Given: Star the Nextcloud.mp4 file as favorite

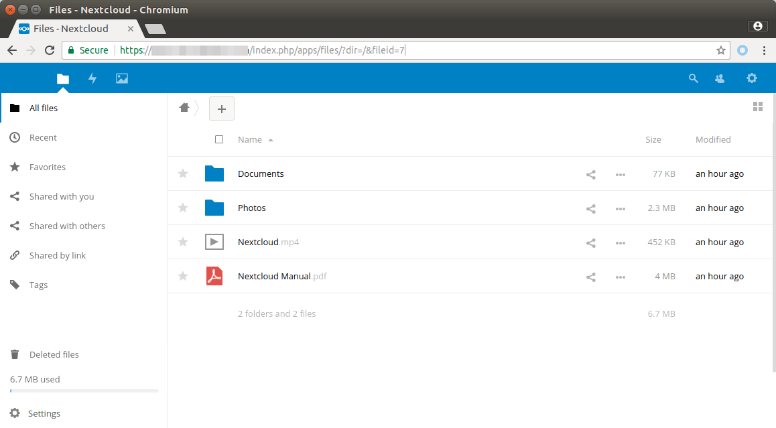Looking at the screenshot, I should click(x=183, y=242).
